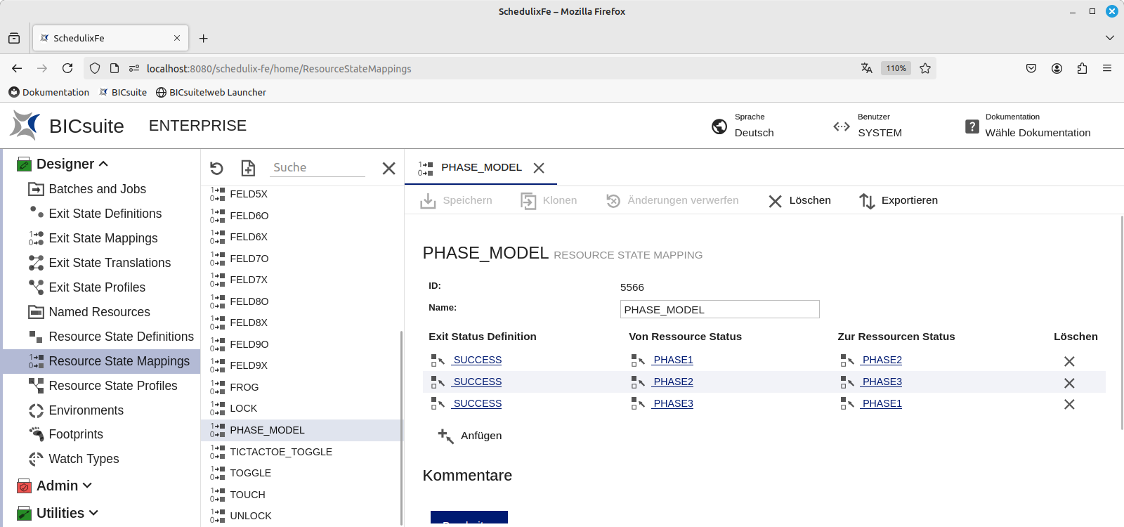This screenshot has height=527, width=1124.
Task: Collapse the Designer section
Action: [103, 164]
